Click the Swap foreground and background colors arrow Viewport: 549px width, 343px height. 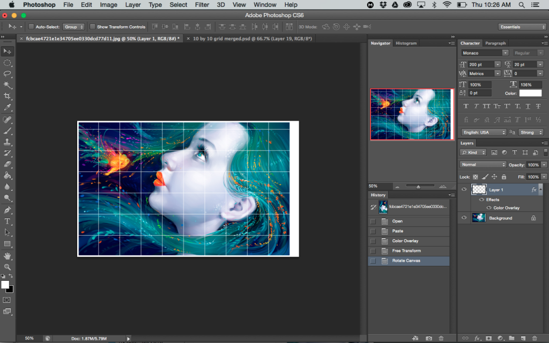11,276
